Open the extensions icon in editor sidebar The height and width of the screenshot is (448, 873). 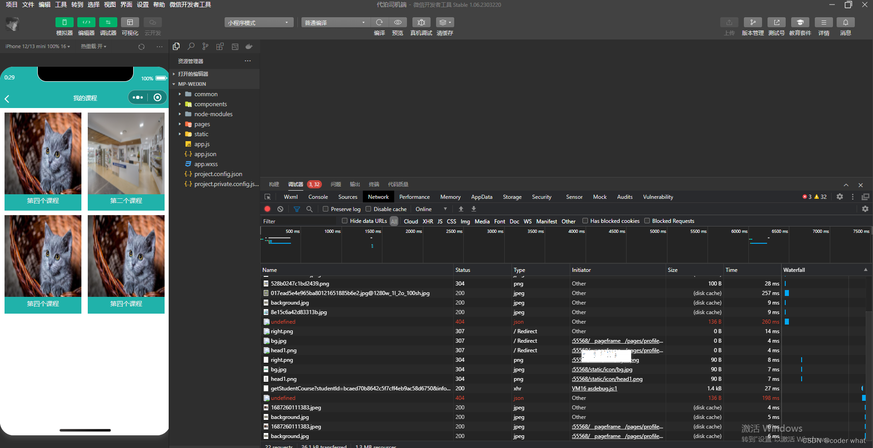(x=220, y=46)
